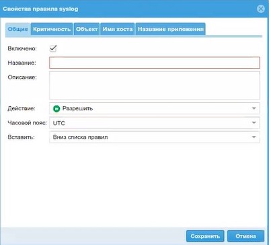
Task: Click the Отмена button
Action: 245,236
